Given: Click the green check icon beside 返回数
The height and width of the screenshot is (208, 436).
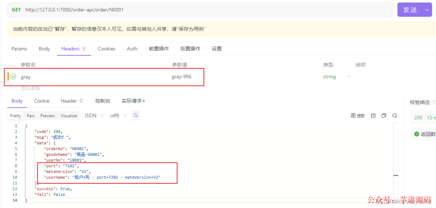Looking at the screenshot, I should click(x=417, y=134).
